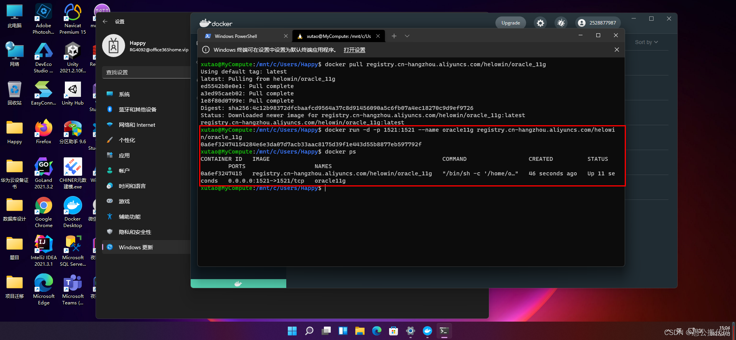Click Docker whale icon in green footer

click(238, 284)
